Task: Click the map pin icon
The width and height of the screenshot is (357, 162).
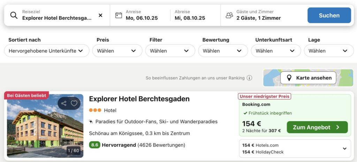Action: (289, 78)
